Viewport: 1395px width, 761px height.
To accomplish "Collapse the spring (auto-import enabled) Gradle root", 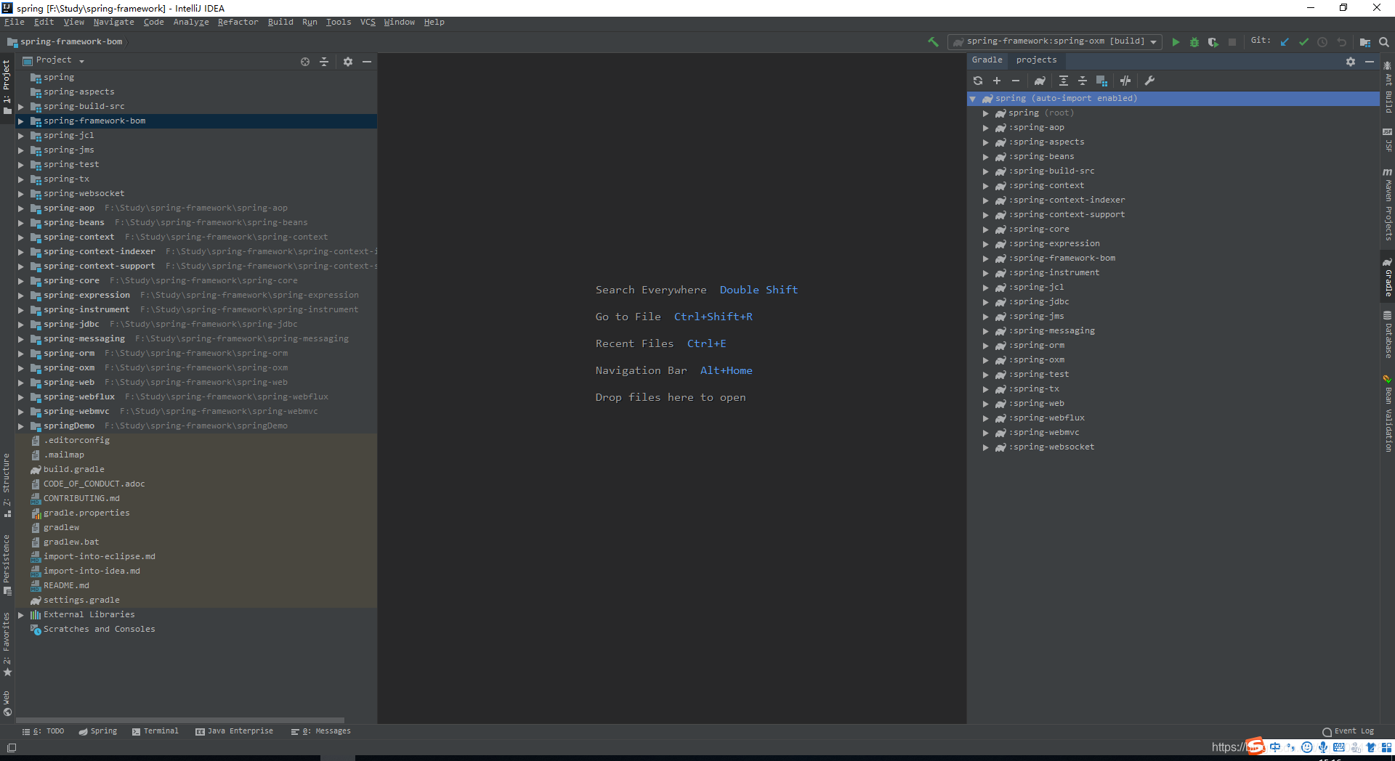I will pyautogui.click(x=973, y=99).
